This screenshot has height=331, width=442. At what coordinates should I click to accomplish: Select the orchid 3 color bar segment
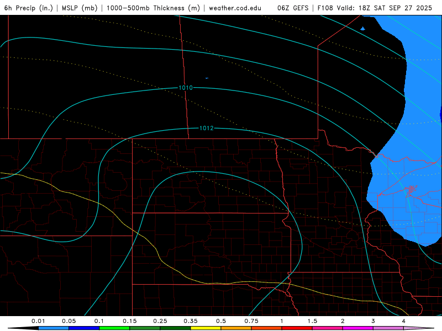click(x=388, y=328)
